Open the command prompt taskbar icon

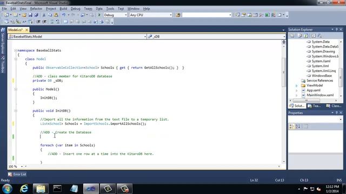pyautogui.click(x=57, y=189)
